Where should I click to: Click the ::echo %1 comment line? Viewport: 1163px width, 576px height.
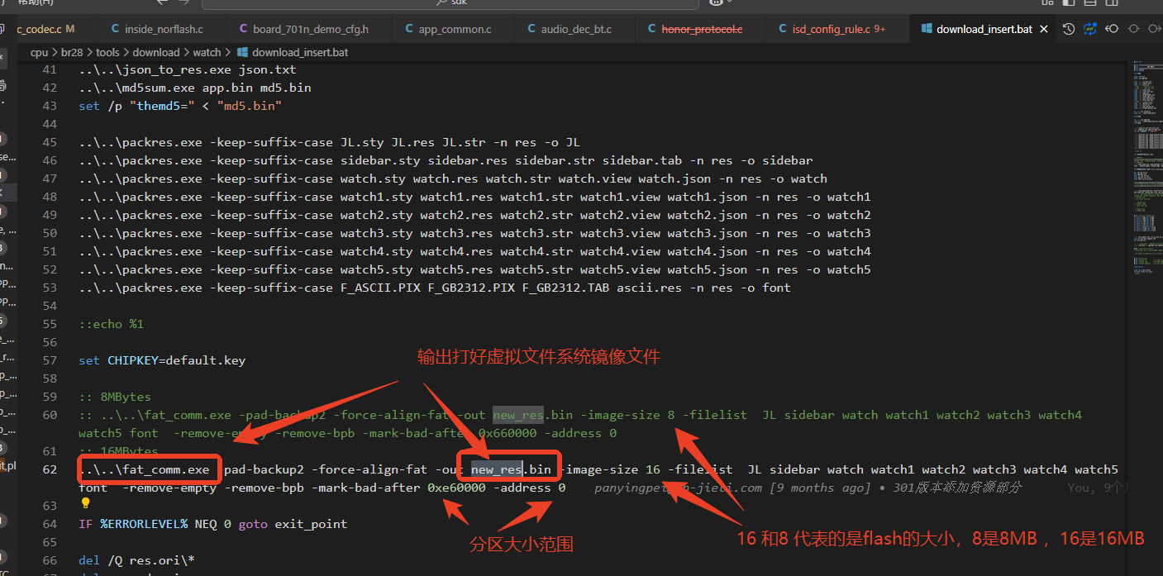[112, 324]
